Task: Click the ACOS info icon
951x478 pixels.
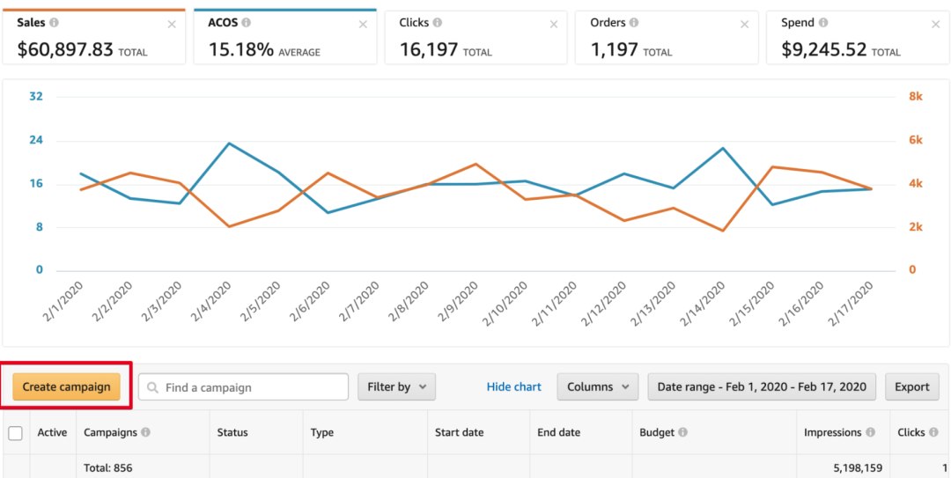Action: click(246, 23)
